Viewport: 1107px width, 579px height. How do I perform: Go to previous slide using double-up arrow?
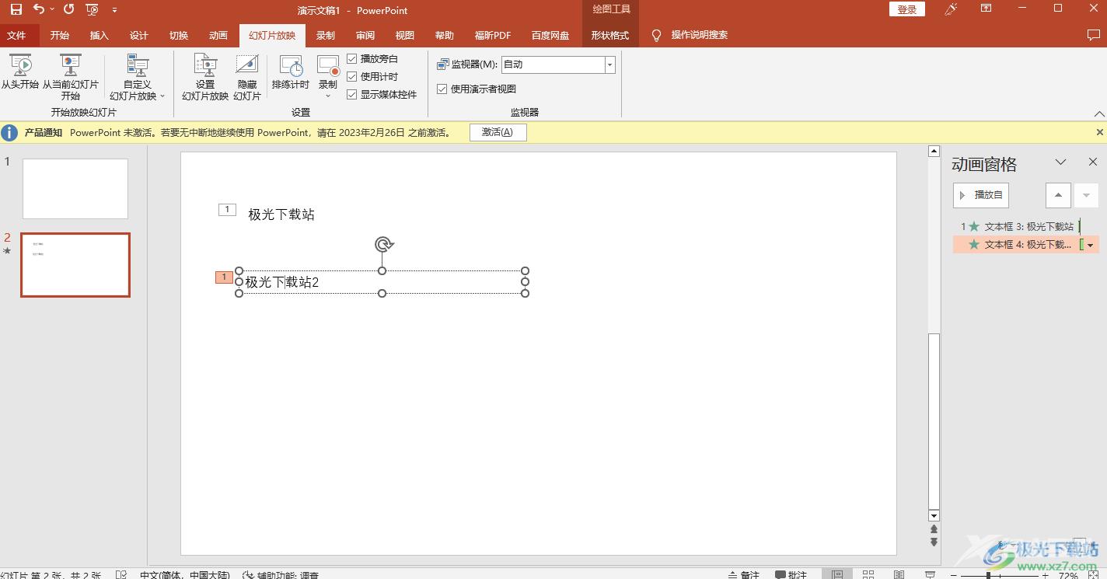pyautogui.click(x=934, y=529)
